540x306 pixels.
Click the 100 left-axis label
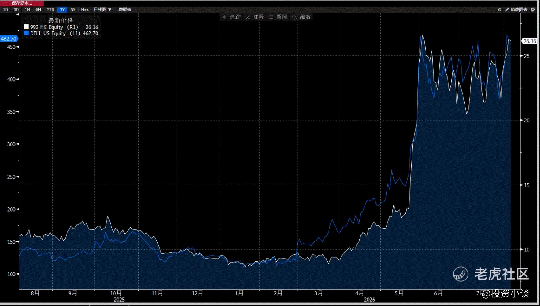[11, 274]
